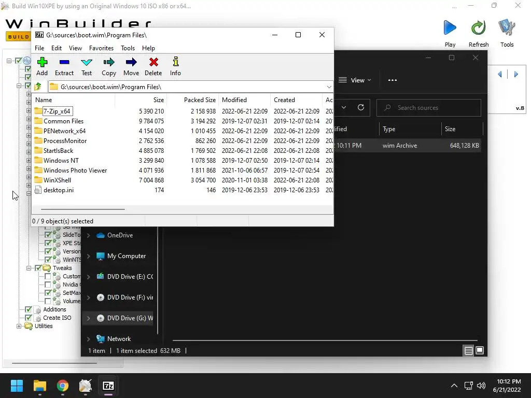Enable the Volume tweak checkbox
This screenshot has width=531, height=398.
[48, 301]
